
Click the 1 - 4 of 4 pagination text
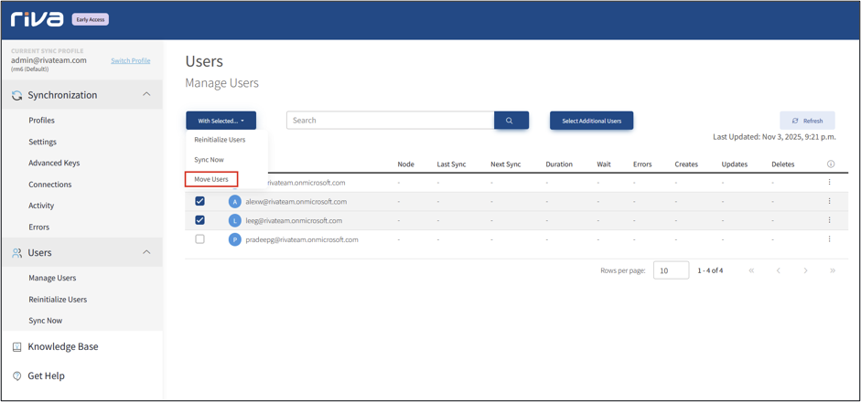point(710,271)
